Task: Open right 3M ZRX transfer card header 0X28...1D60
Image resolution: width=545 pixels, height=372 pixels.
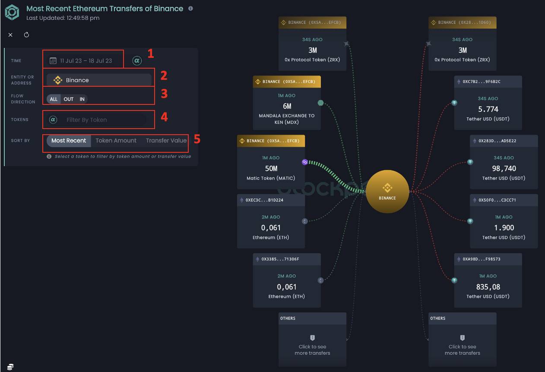Action: coord(463,22)
